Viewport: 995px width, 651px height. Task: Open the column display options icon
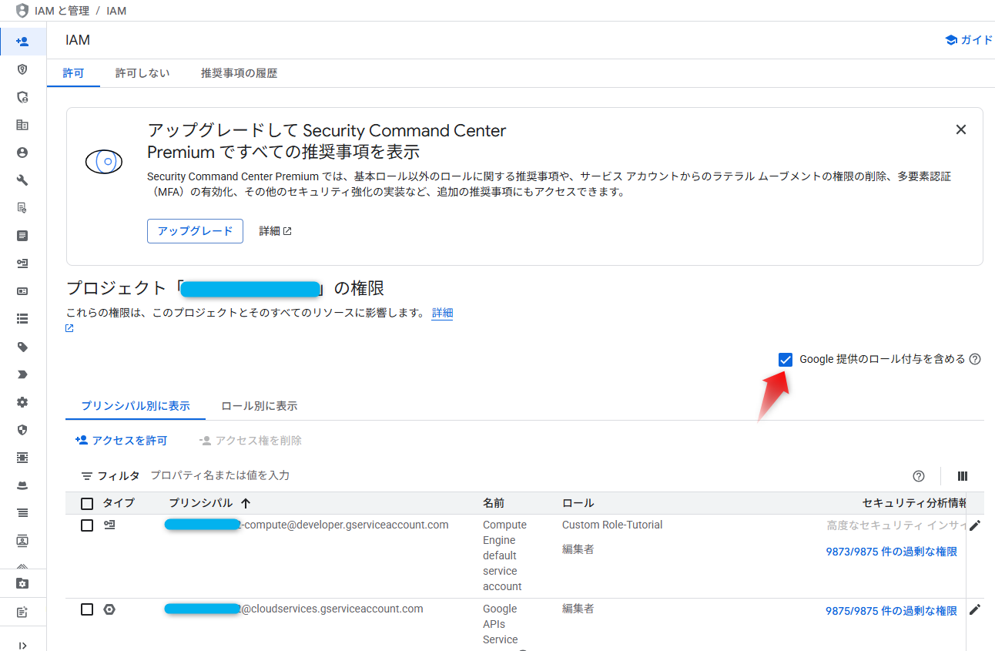(962, 476)
